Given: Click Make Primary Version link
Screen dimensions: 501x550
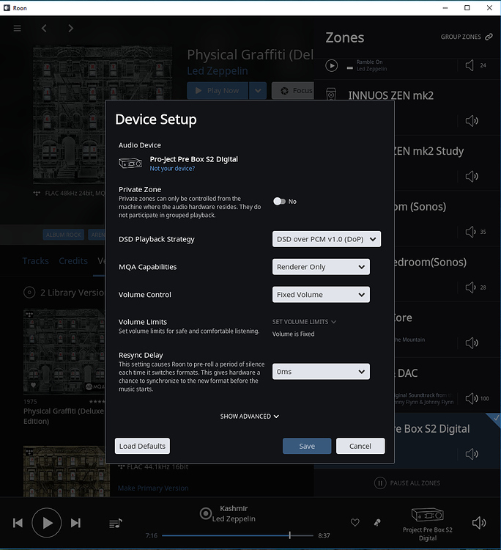Looking at the screenshot, I should (153, 488).
